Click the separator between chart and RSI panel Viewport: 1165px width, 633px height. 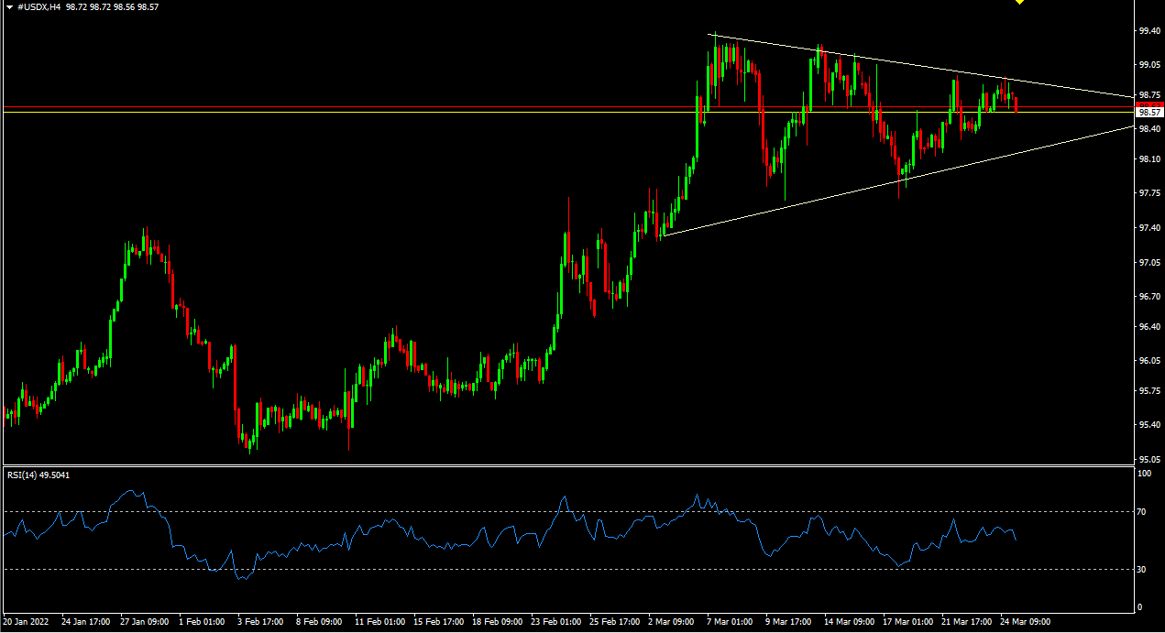click(x=568, y=465)
